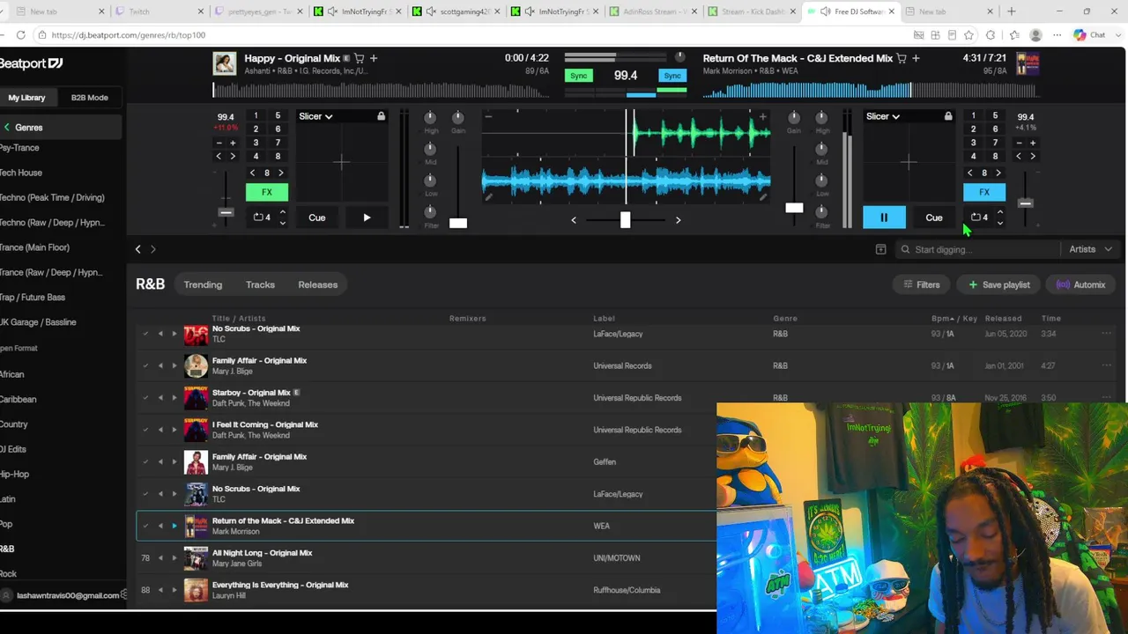The height and width of the screenshot is (634, 1128).
Task: Click right deck Filter knob
Action: pyautogui.click(x=821, y=211)
